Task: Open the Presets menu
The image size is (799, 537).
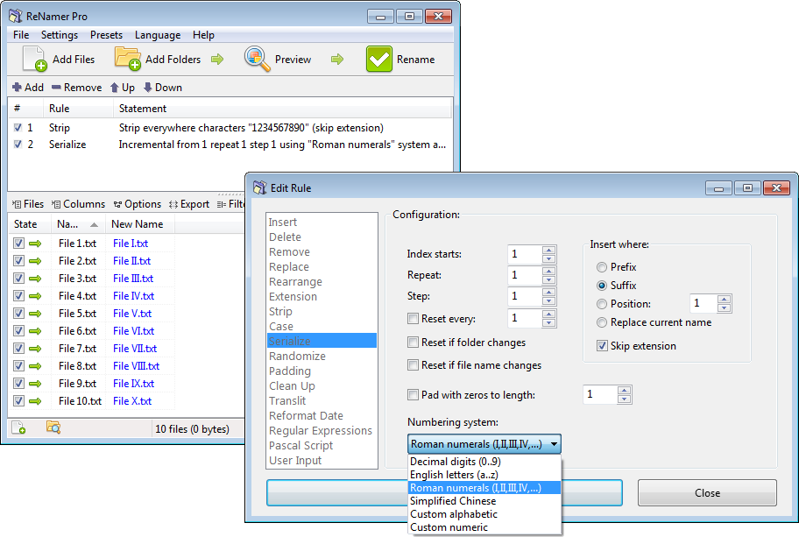Action: [106, 35]
